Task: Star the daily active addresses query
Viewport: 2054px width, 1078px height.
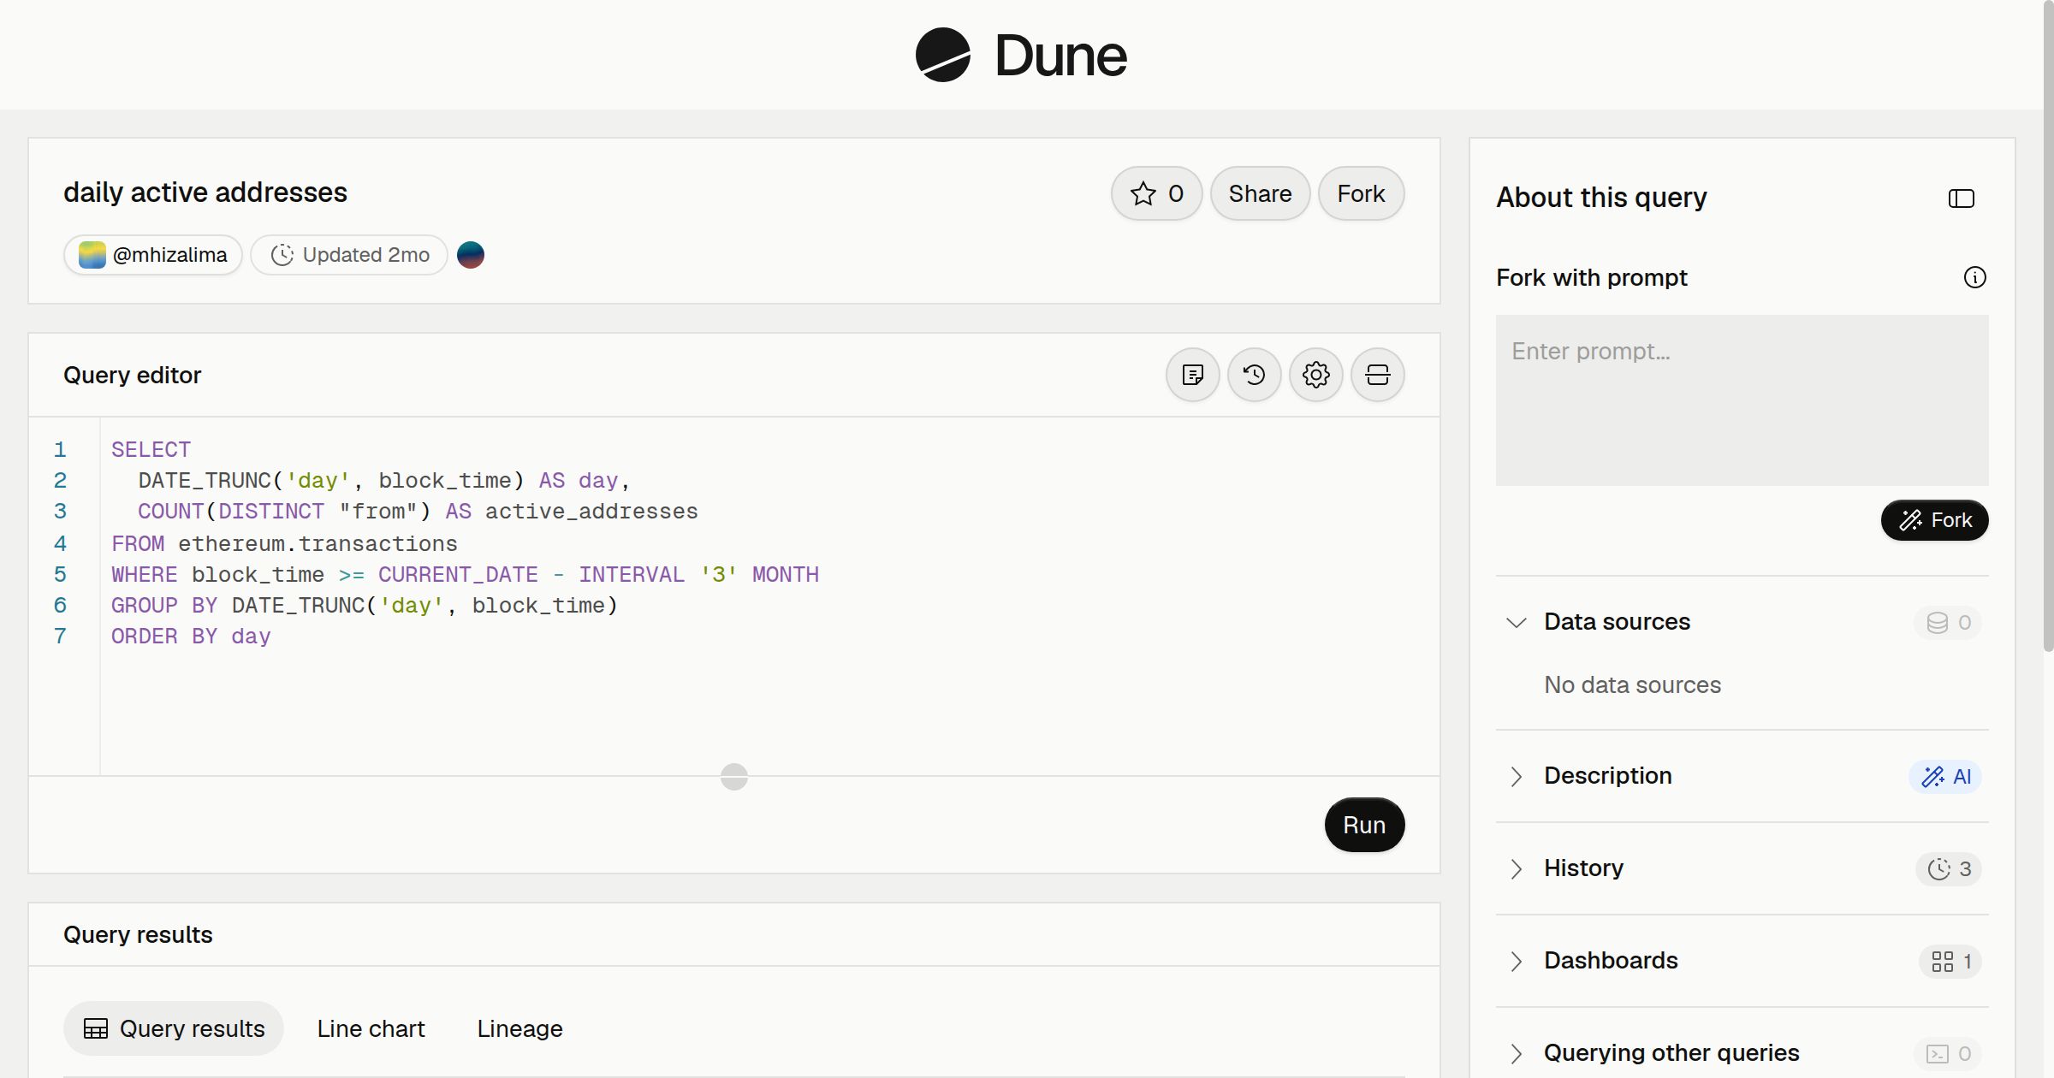Action: pos(1156,193)
